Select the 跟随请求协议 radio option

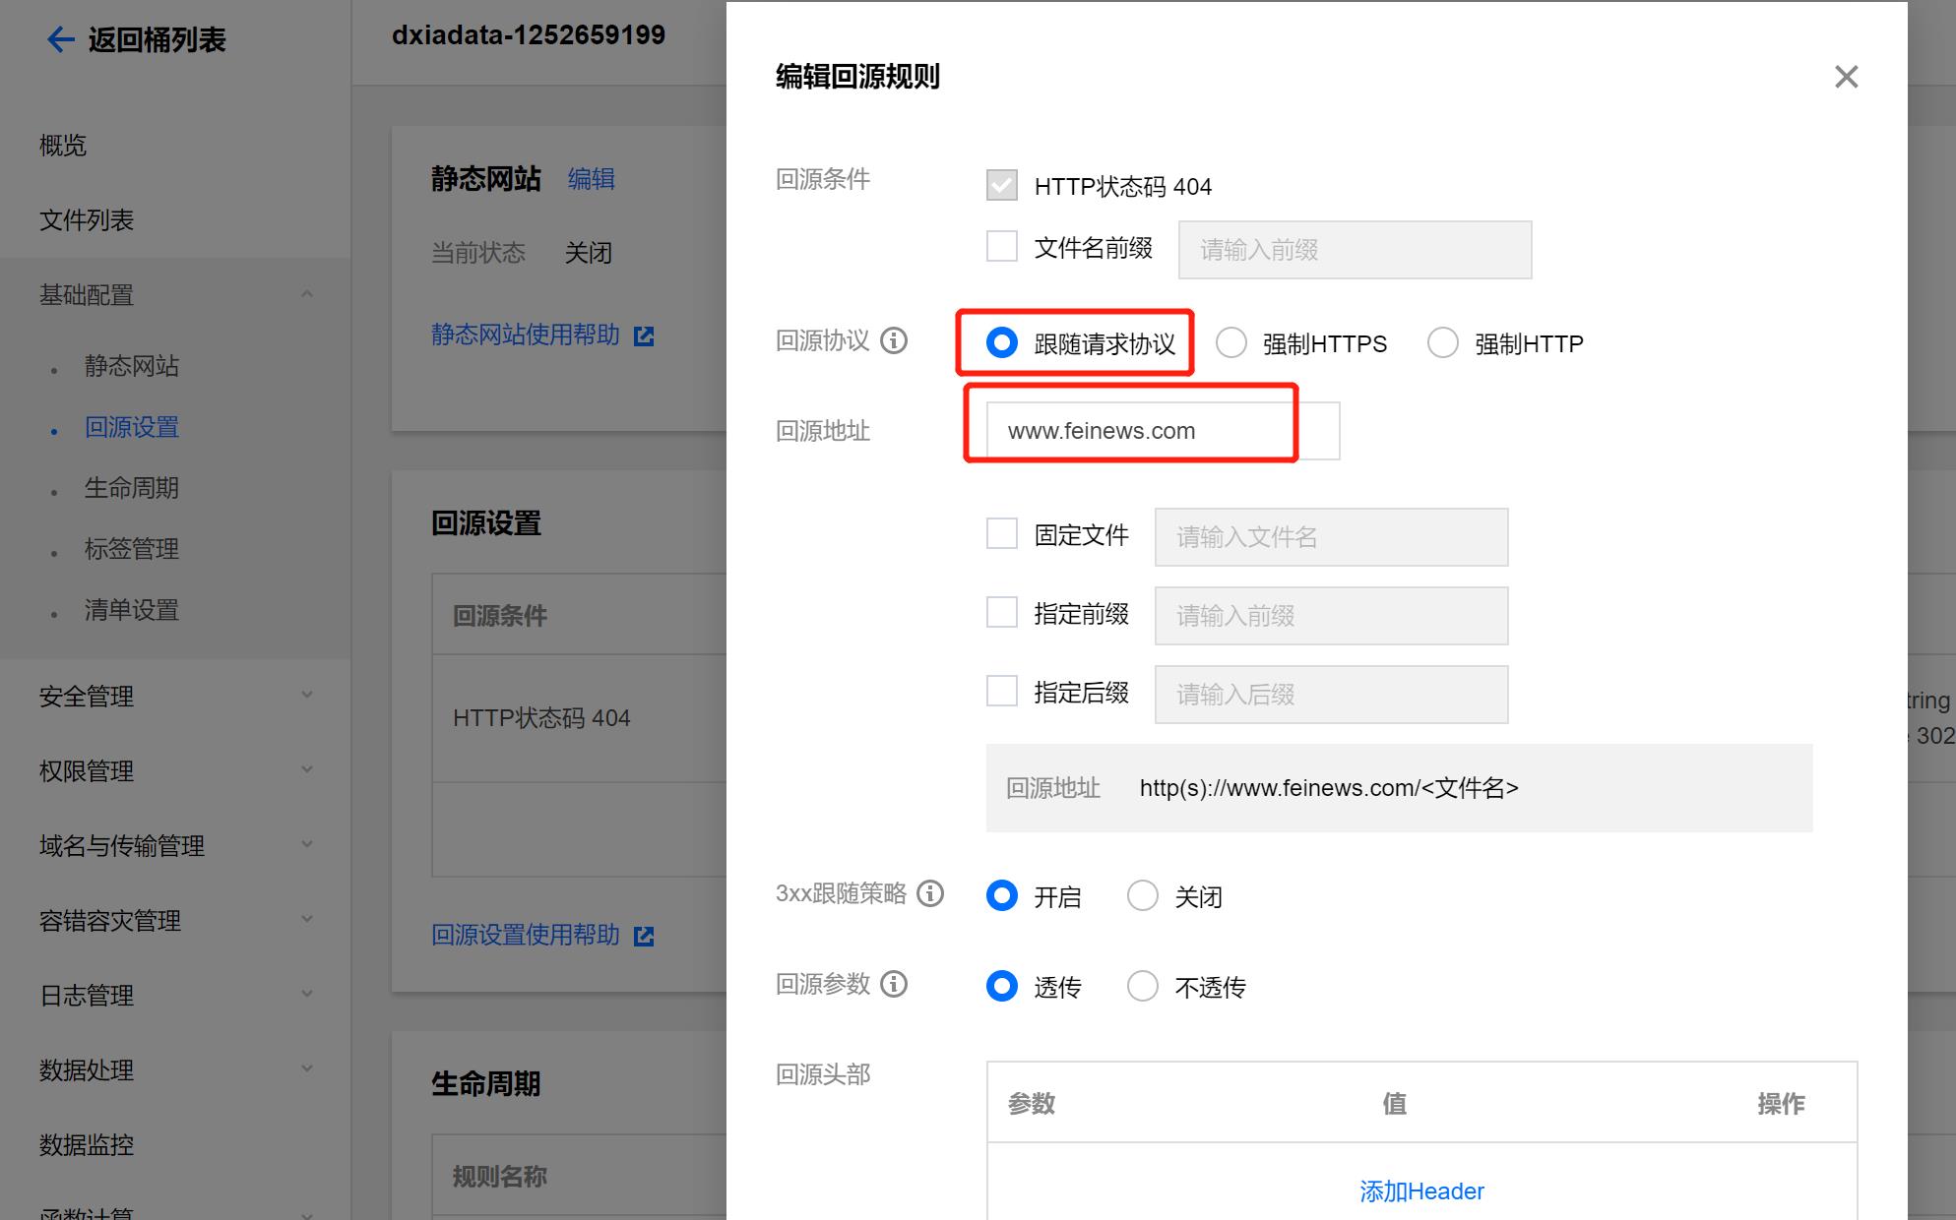(1002, 342)
